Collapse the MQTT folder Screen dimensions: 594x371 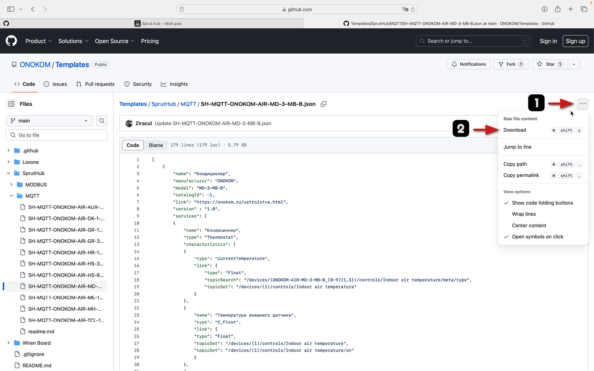click(x=11, y=196)
